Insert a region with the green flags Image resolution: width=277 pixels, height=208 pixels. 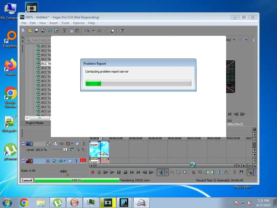(x=241, y=172)
